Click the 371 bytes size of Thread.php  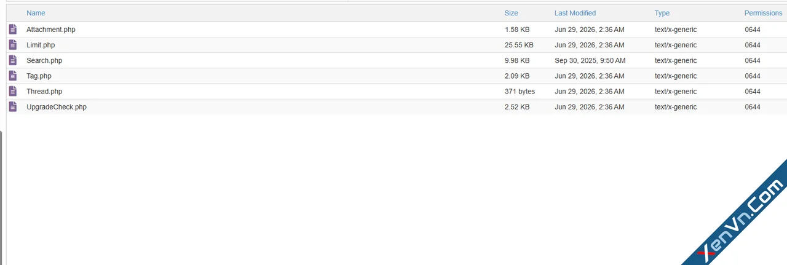coord(520,91)
